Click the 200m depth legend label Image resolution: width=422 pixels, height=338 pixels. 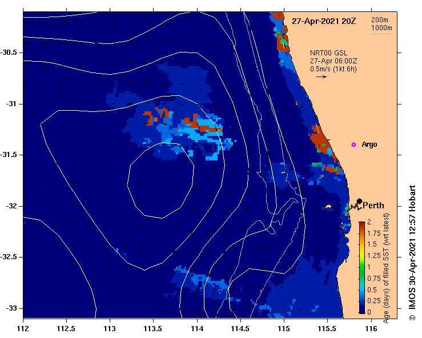pyautogui.click(x=380, y=20)
